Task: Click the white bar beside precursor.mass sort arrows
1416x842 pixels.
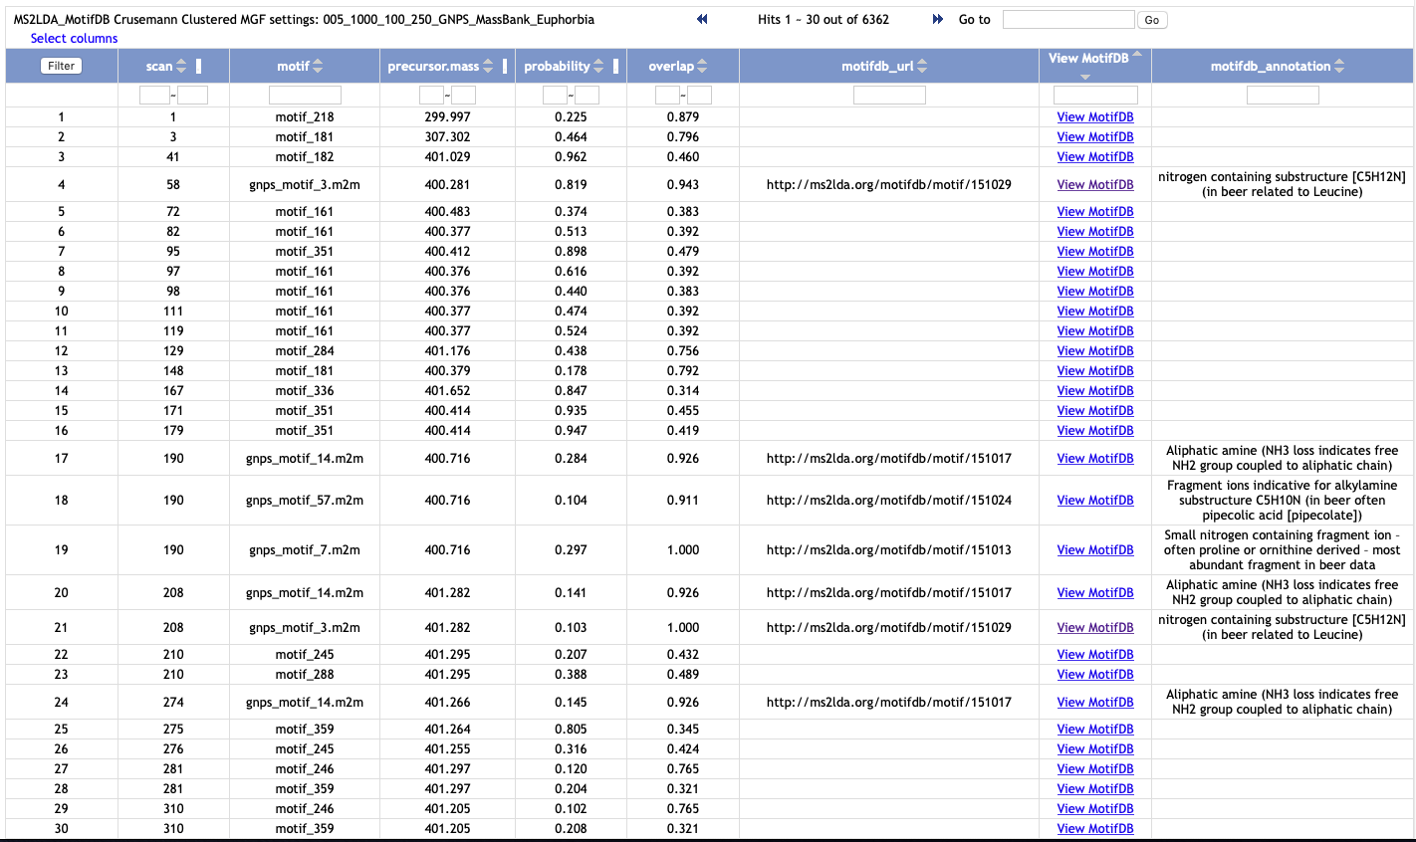Action: coord(505,66)
